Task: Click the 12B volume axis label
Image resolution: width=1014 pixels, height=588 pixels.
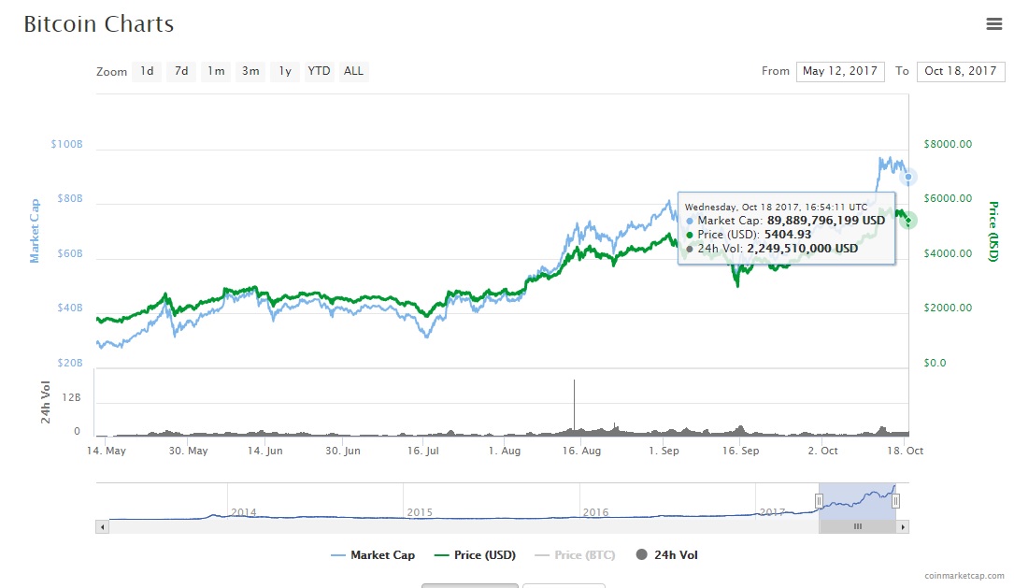Action: (71, 397)
